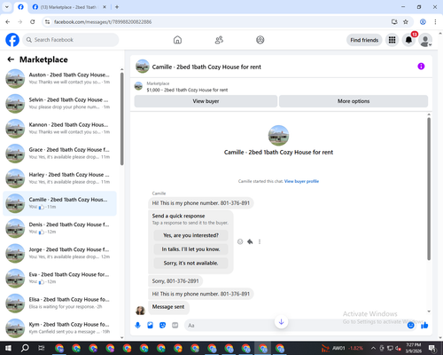Choose a sticker from the sticker icon

[163, 326]
